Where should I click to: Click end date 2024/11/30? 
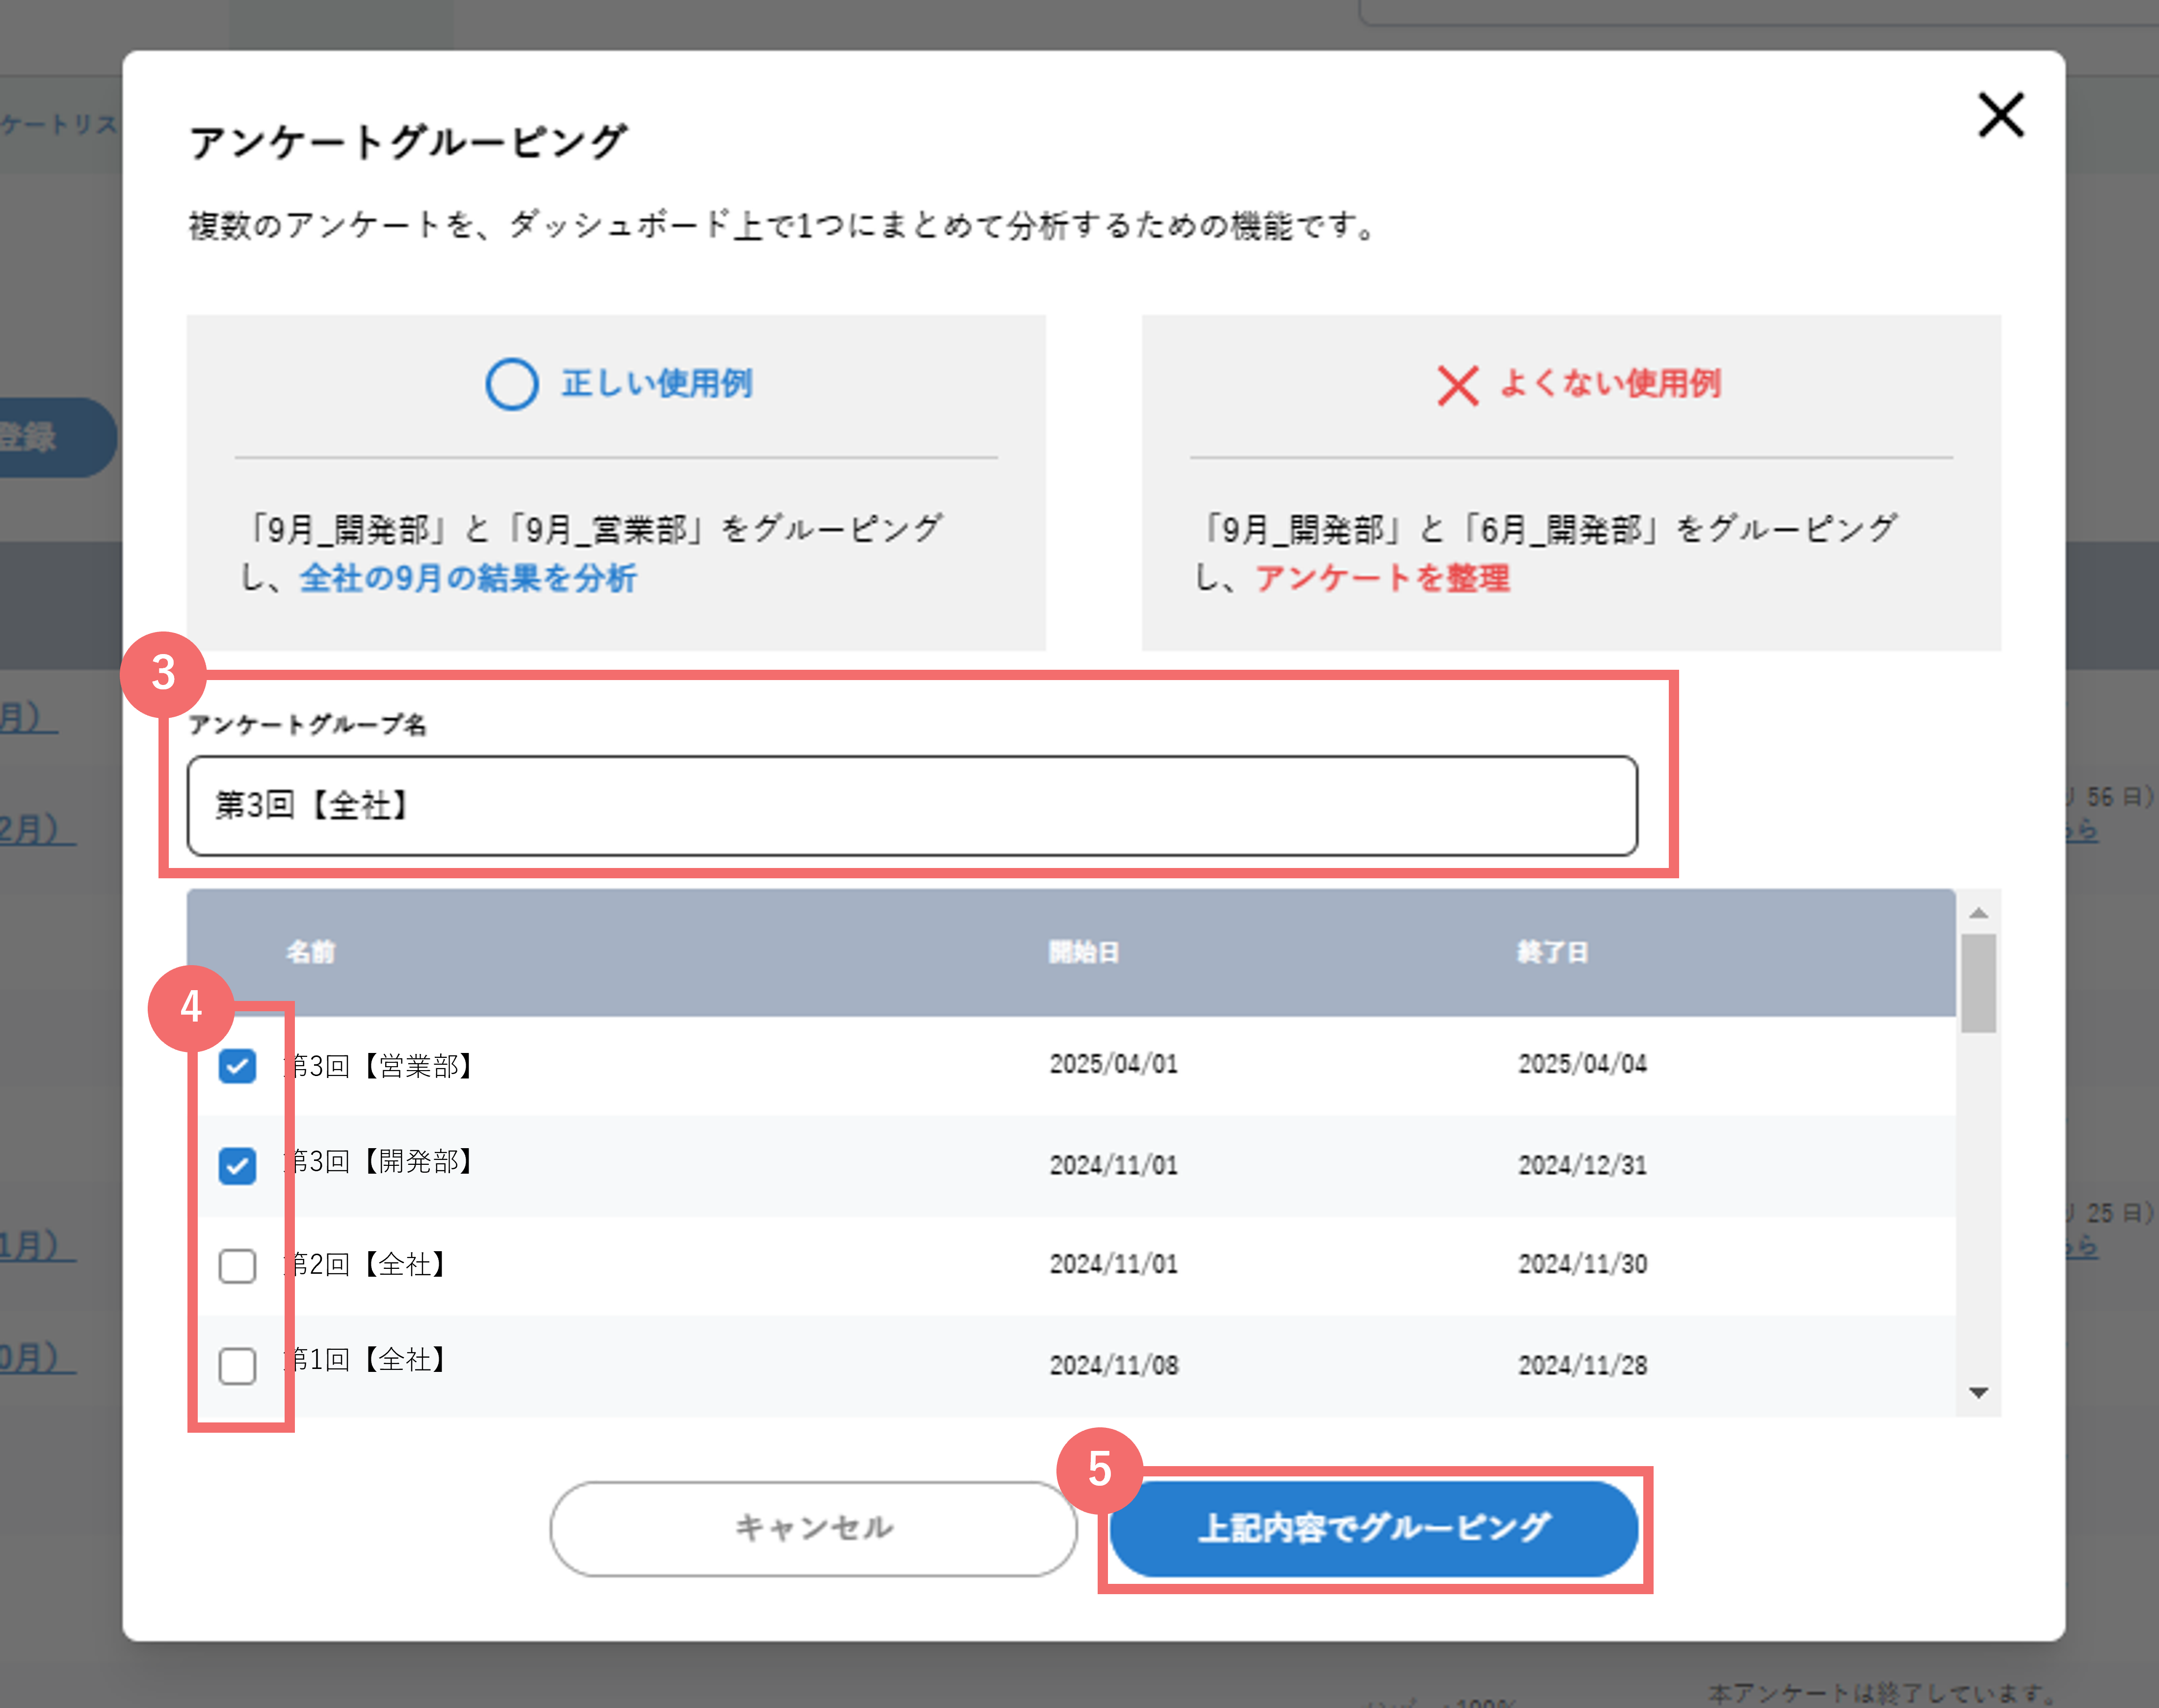tap(1582, 1264)
